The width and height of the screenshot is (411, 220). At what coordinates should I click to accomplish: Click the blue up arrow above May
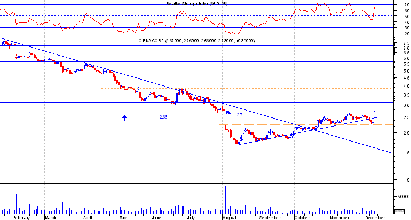click(125, 118)
